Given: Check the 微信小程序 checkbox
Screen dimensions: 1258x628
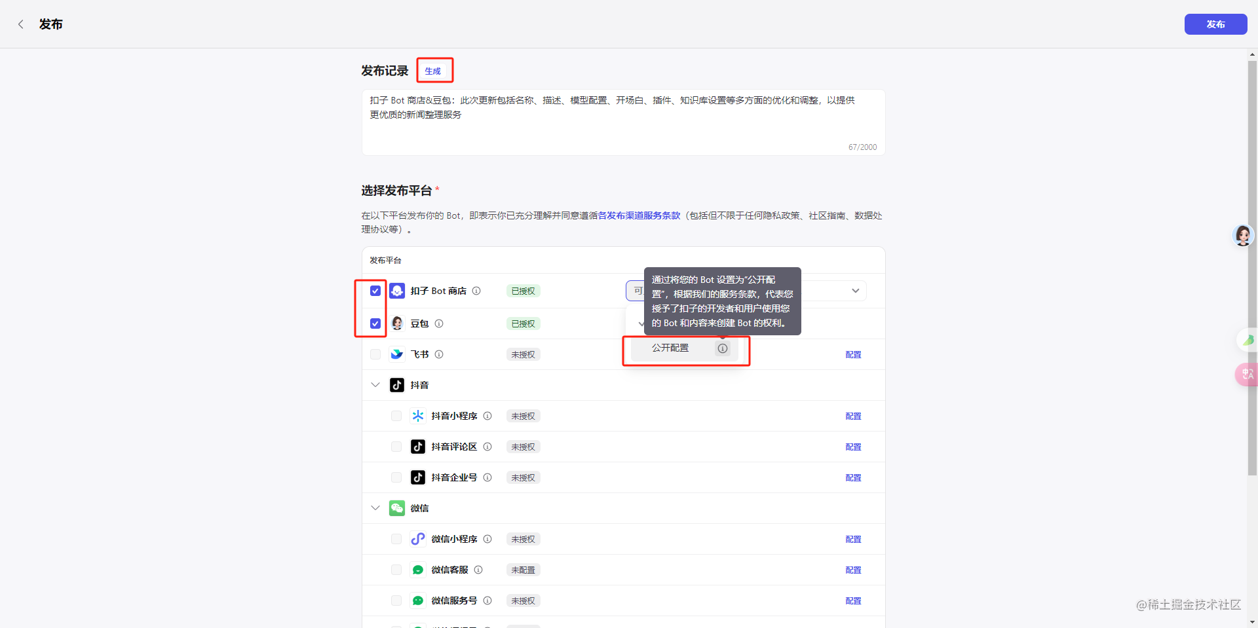Looking at the screenshot, I should 396,539.
